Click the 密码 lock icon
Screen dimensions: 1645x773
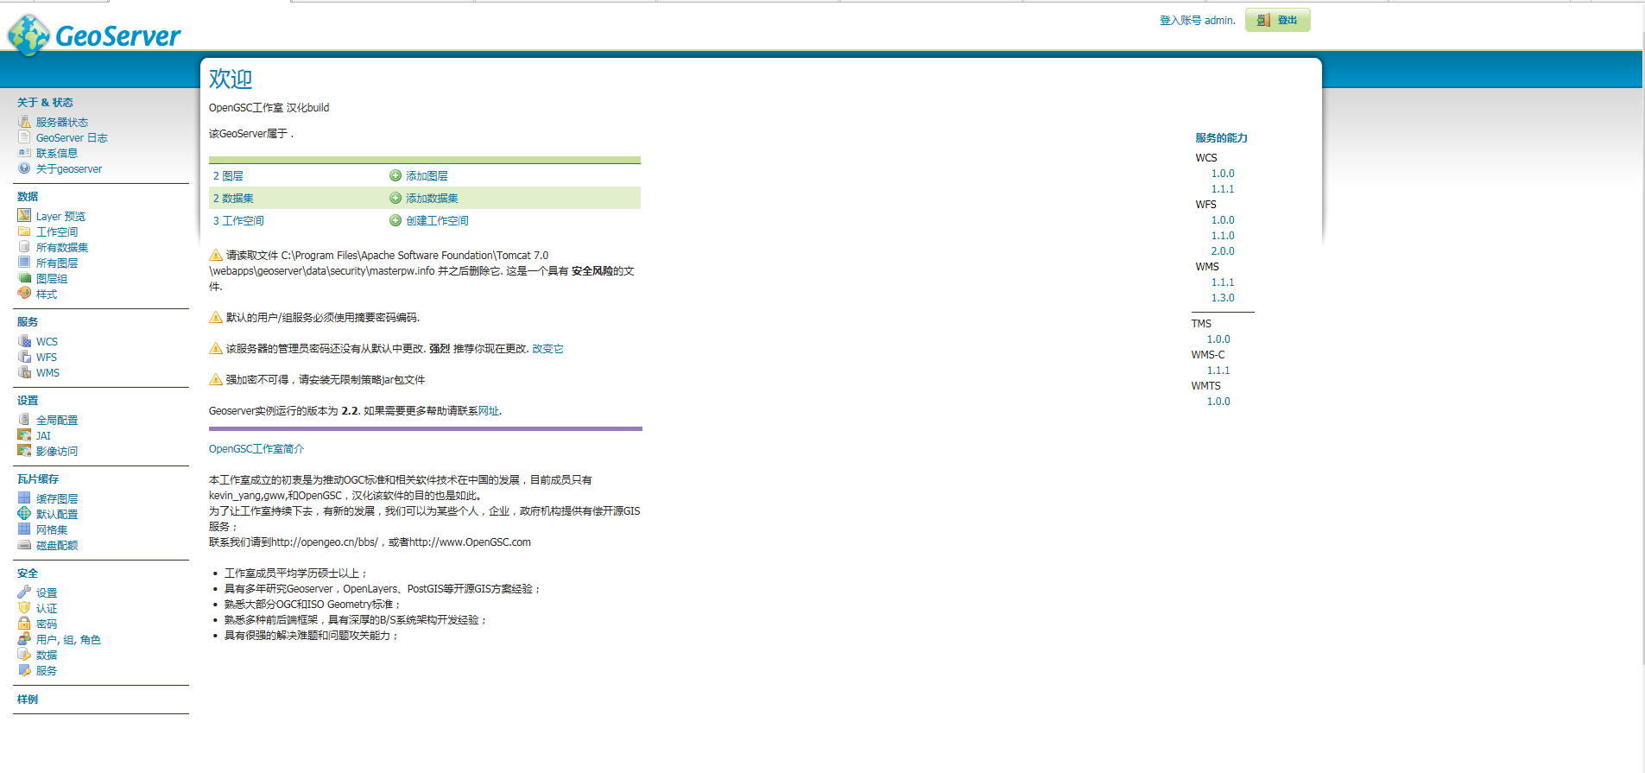24,624
